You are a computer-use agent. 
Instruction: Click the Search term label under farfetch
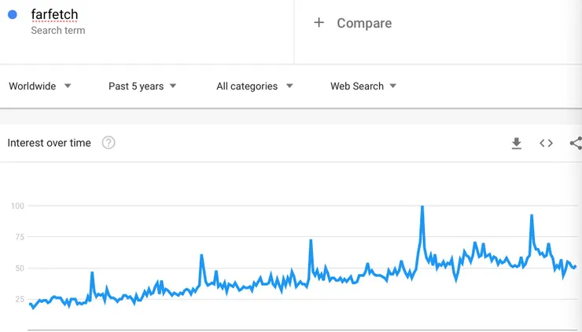point(58,31)
